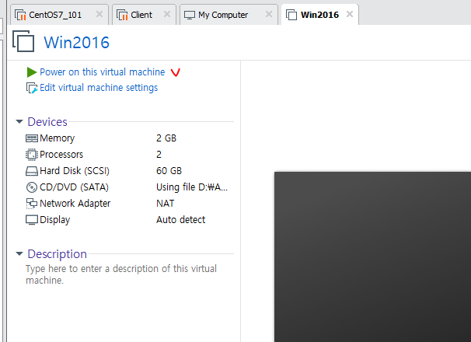Click the CD/DVD (SATA) disc icon
The width and height of the screenshot is (471, 342).
pyautogui.click(x=32, y=187)
